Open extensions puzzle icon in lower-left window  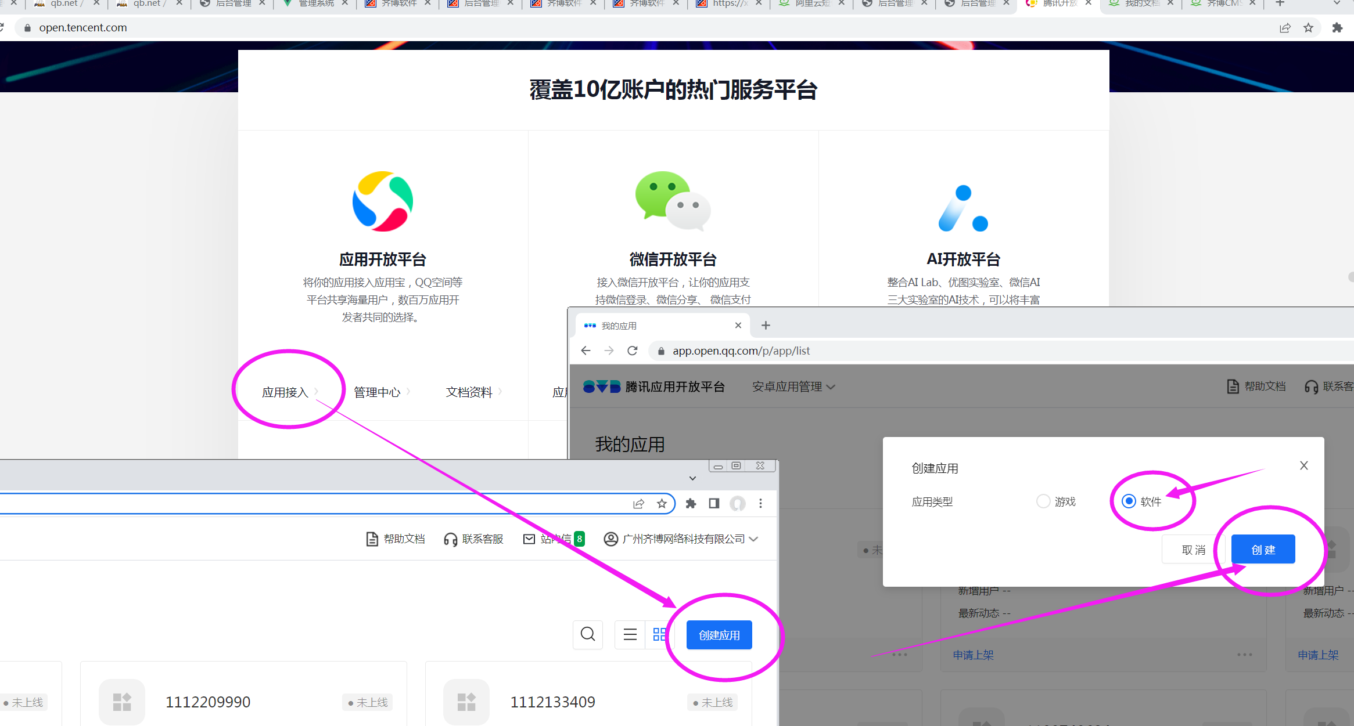[x=691, y=504]
